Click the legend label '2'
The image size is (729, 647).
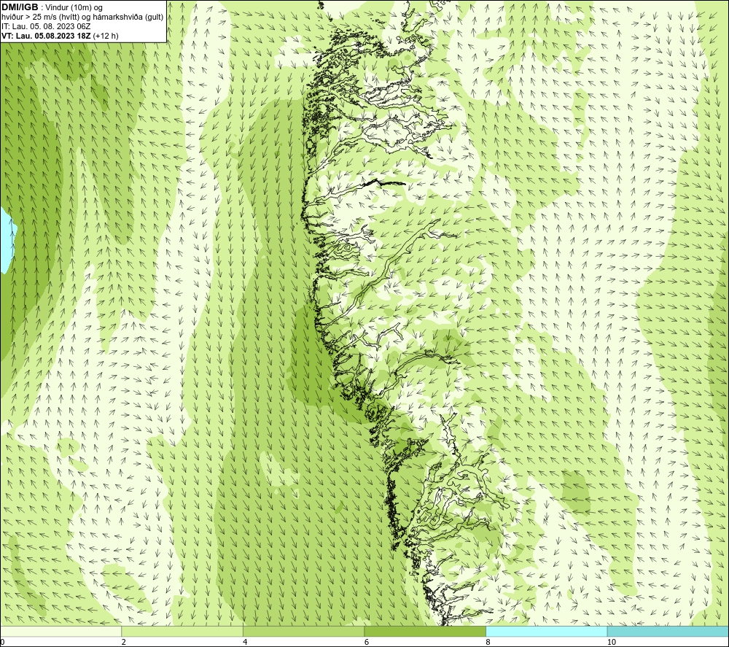(124, 643)
